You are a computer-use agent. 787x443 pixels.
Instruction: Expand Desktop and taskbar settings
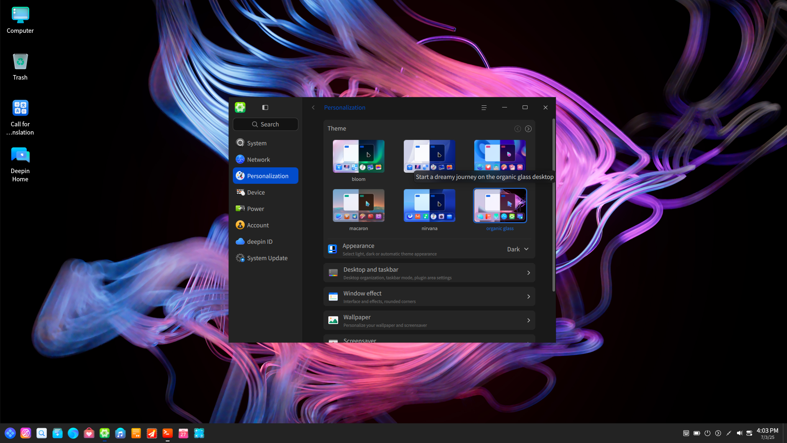[429, 273]
